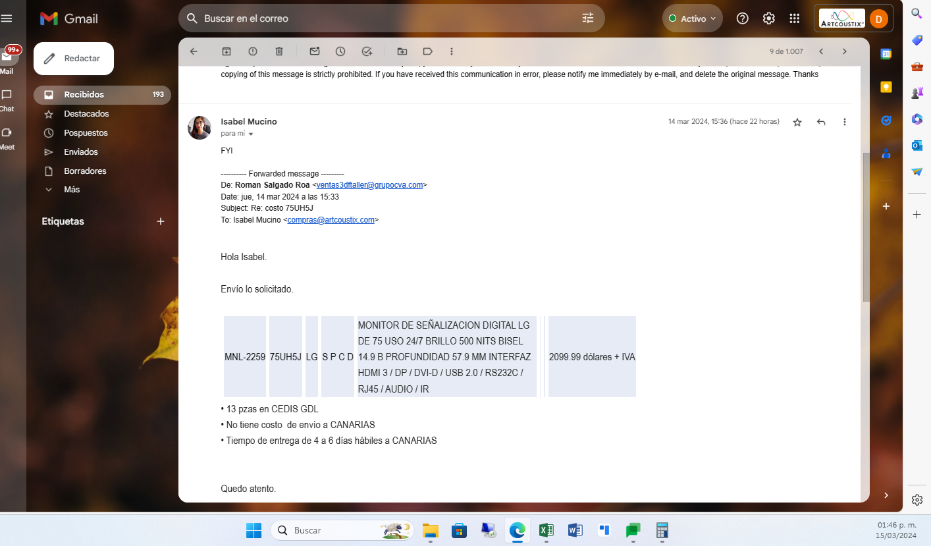Compose a new email with Redactar

coord(74,59)
